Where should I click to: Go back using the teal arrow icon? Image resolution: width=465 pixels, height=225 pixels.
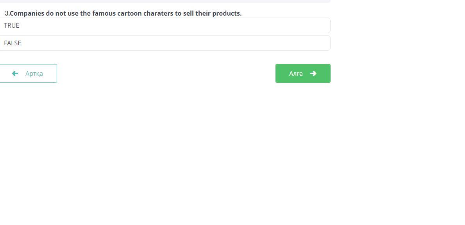point(15,73)
